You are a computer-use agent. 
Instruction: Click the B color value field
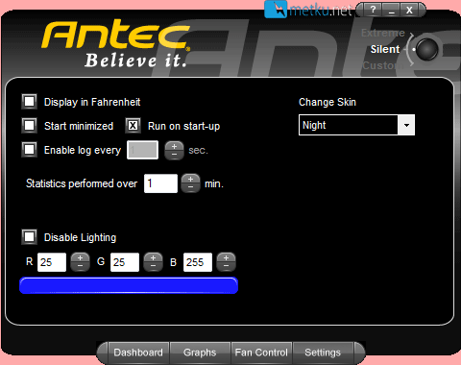(198, 262)
